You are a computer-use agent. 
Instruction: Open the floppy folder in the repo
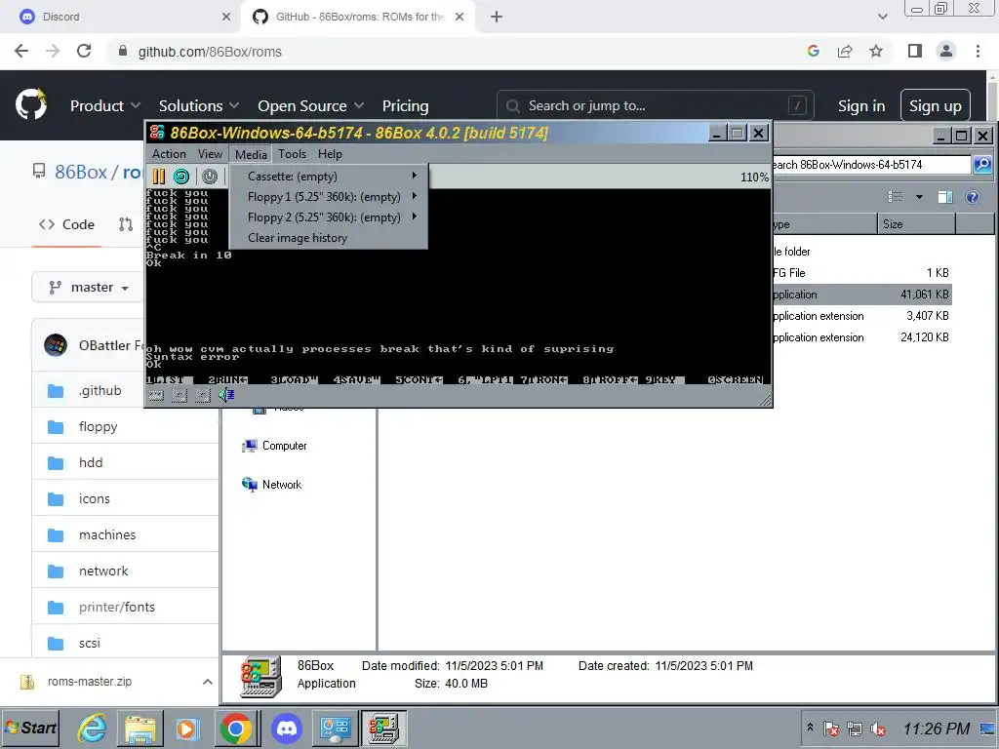[99, 427]
